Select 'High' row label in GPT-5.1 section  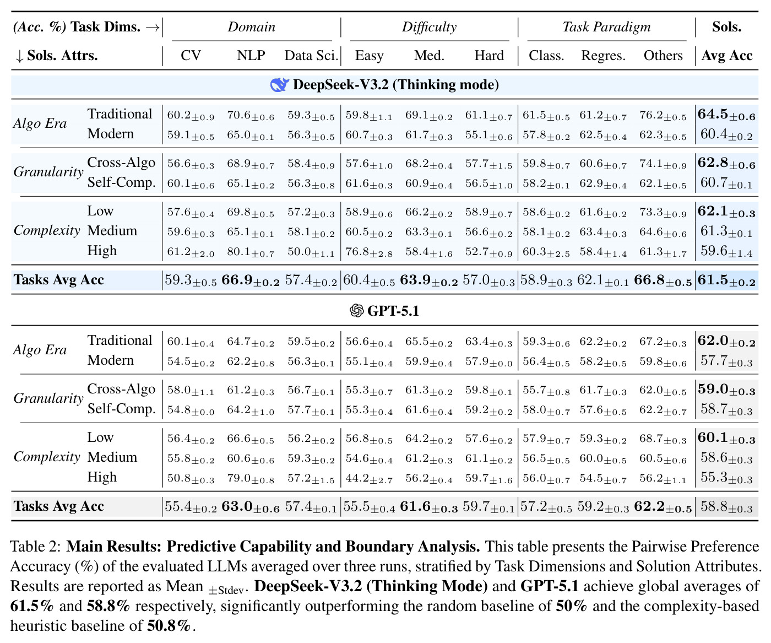pyautogui.click(x=102, y=477)
